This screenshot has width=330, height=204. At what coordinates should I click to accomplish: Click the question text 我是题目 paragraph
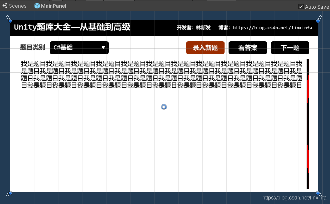162,74
